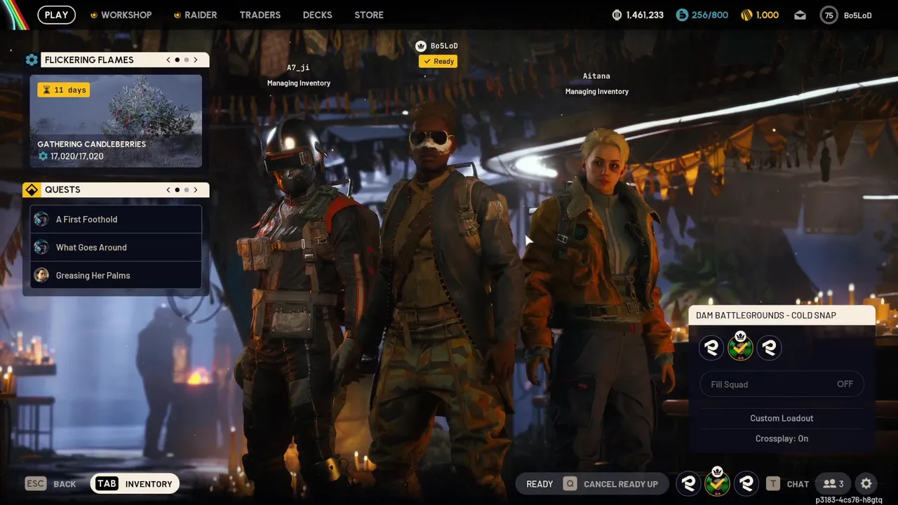Open the What Goes Around quest

coord(116,247)
